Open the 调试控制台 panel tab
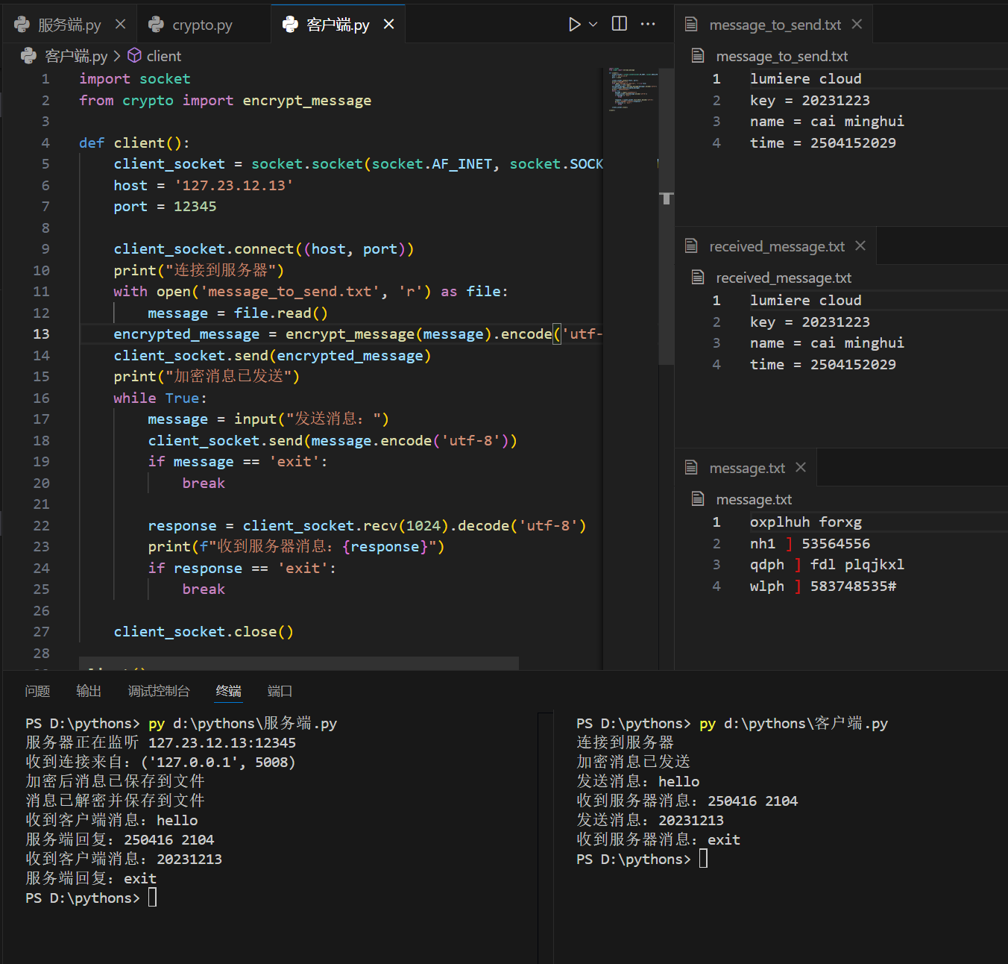This screenshot has height=964, width=1008. point(159,691)
